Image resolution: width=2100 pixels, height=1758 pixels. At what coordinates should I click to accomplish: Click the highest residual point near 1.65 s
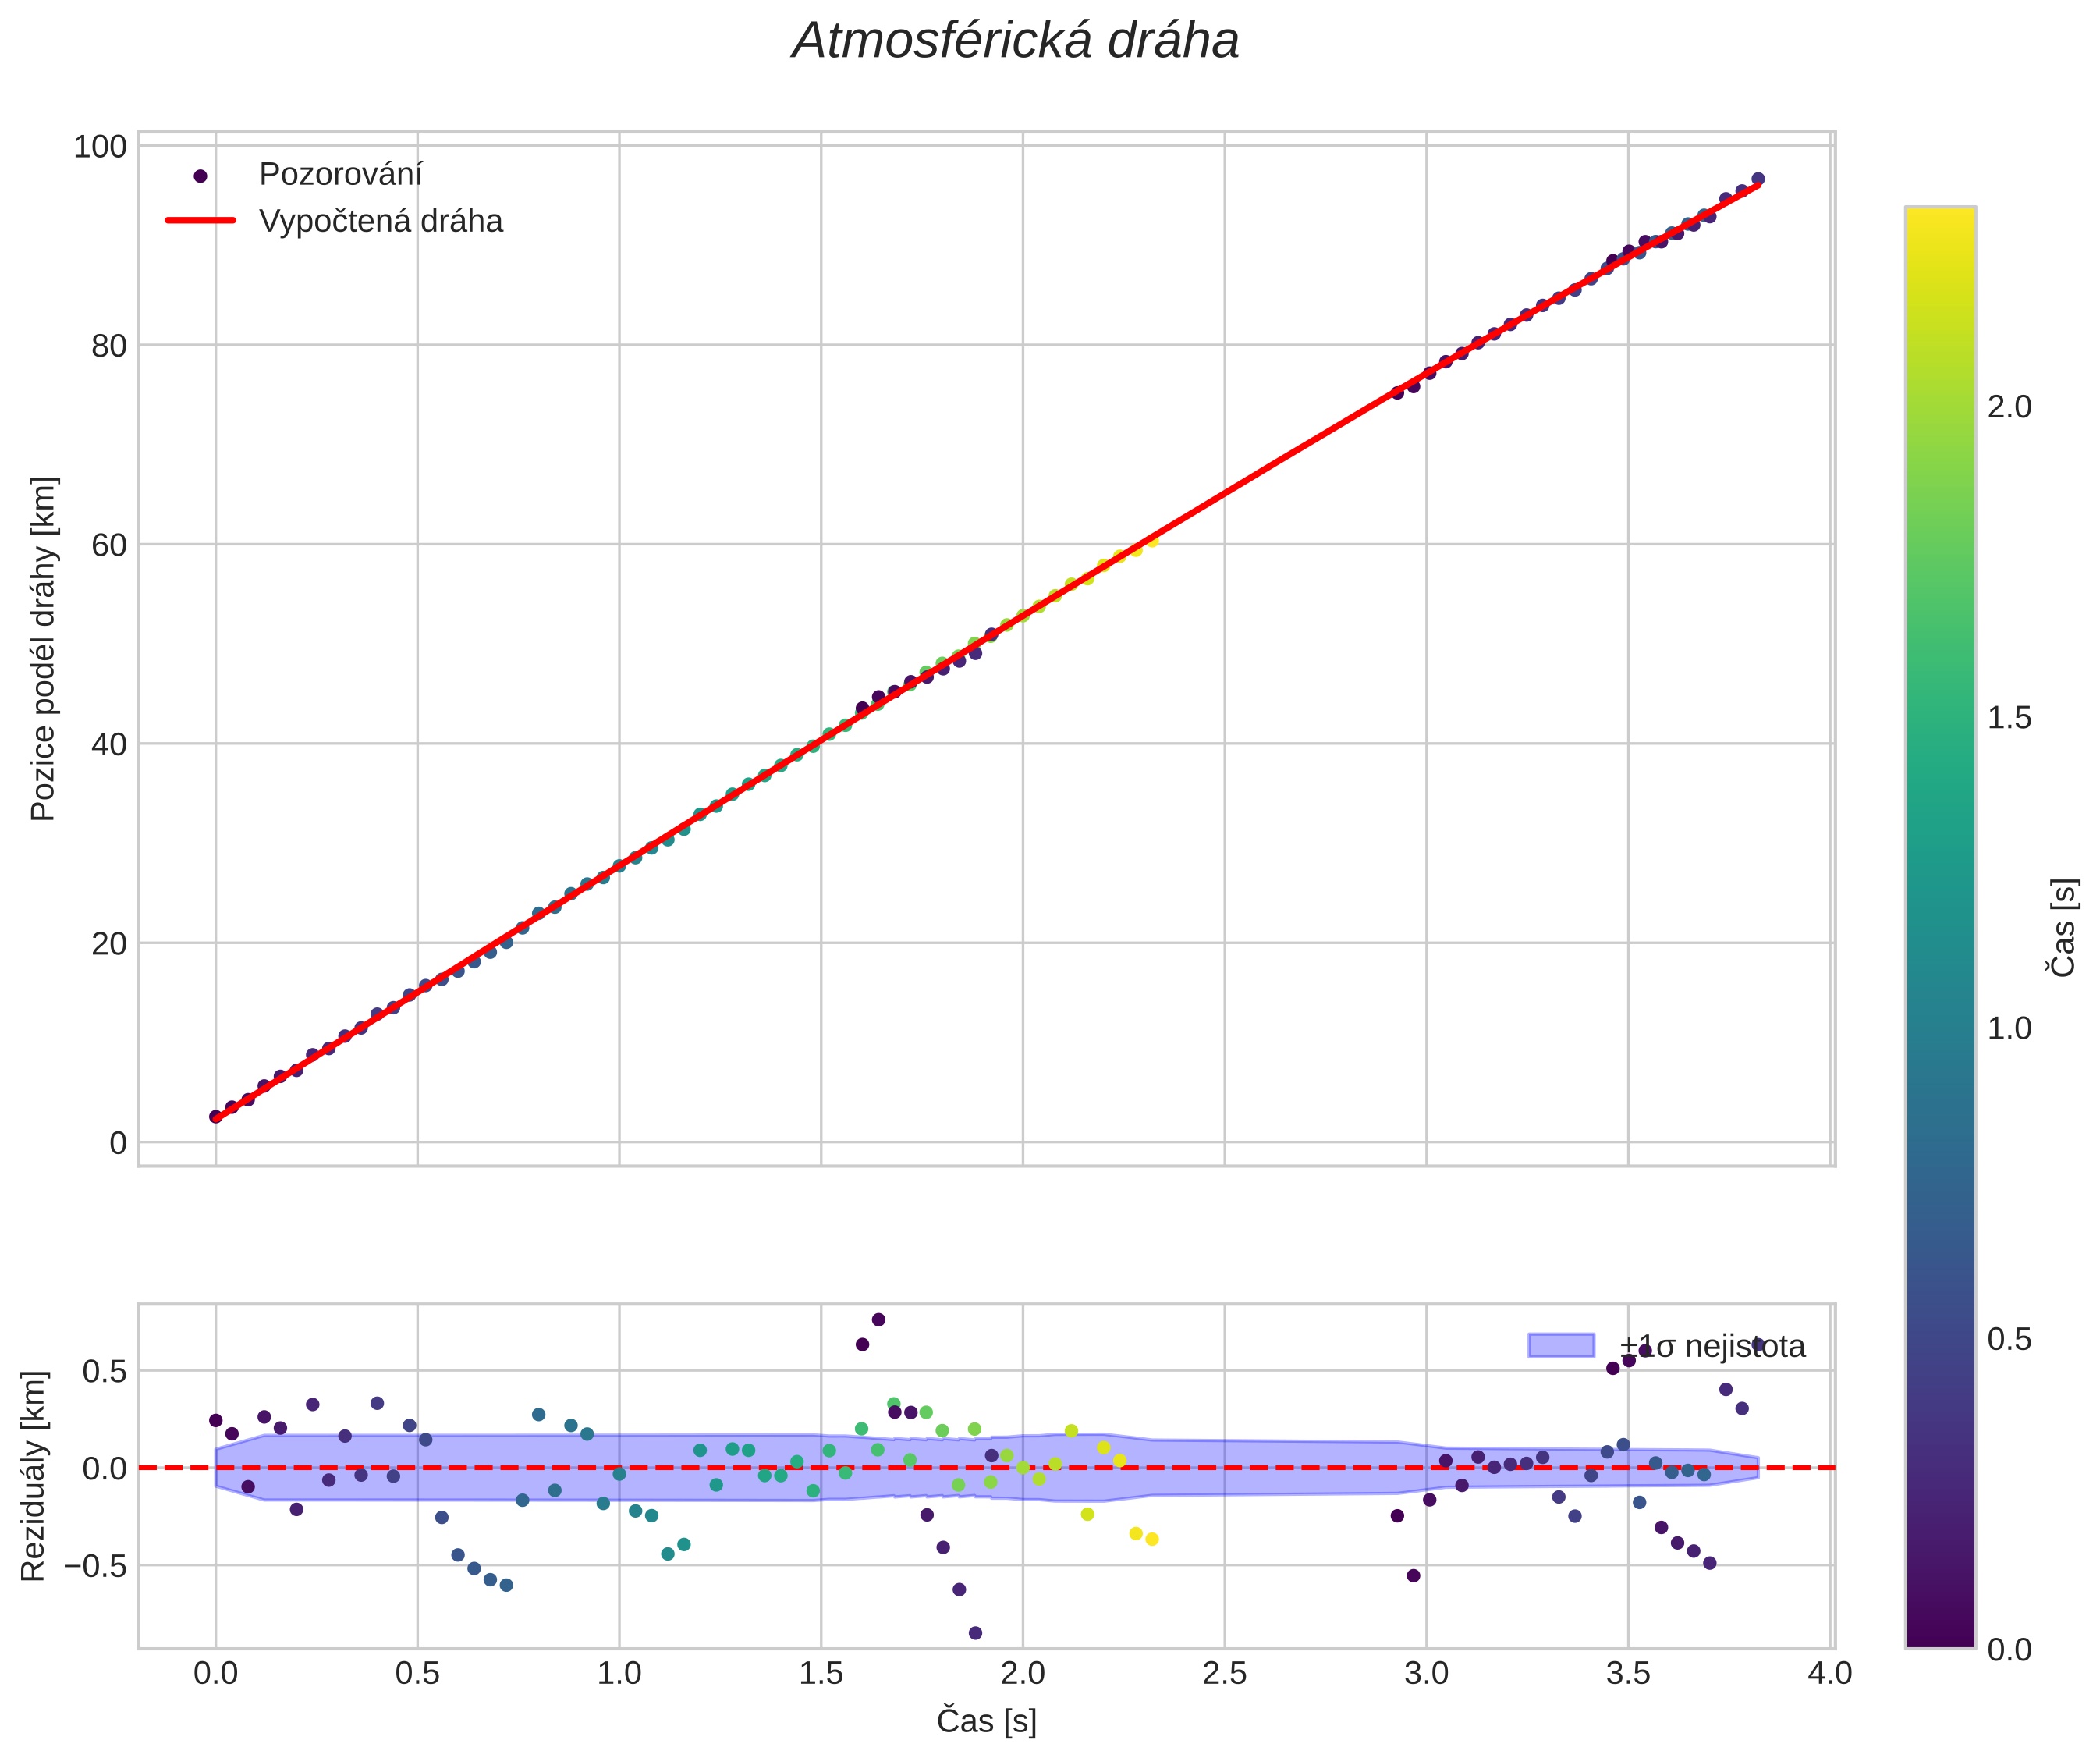pos(878,1319)
